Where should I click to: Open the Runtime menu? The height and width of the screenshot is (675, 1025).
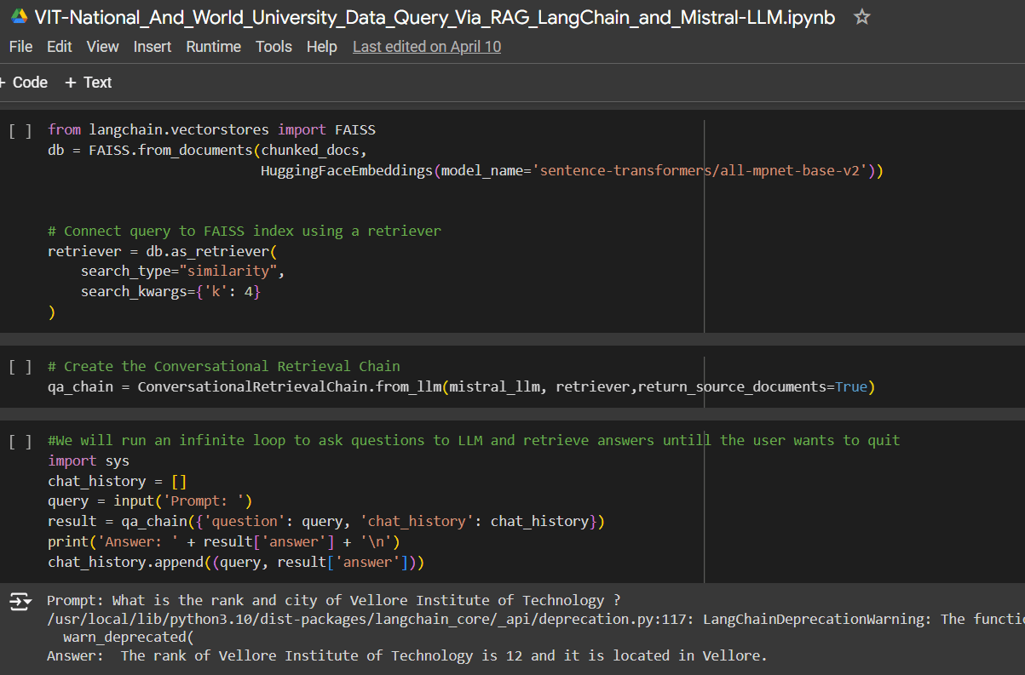(x=213, y=47)
